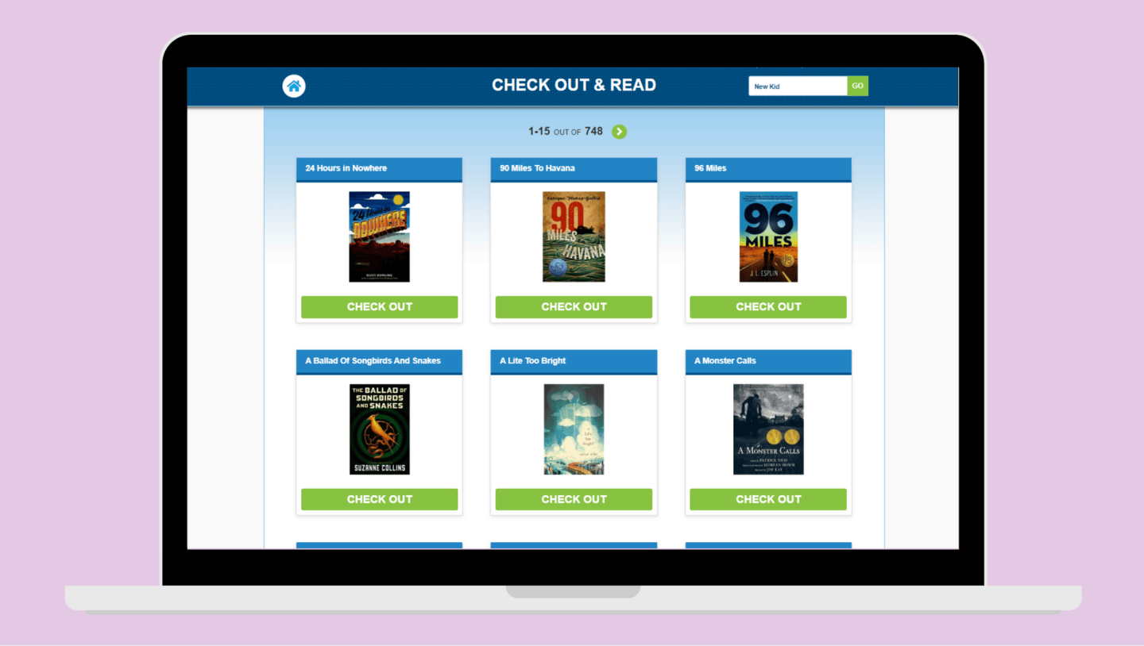Check out 24 Hours in Nowhere
This screenshot has height=646, width=1144.
(x=380, y=307)
